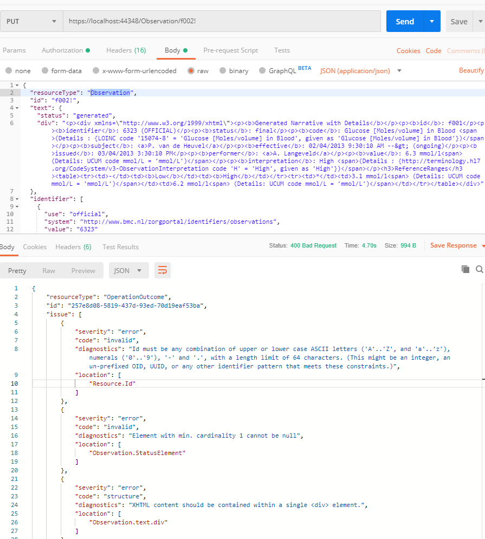Select the GraphQL BETA body option

(x=278, y=70)
